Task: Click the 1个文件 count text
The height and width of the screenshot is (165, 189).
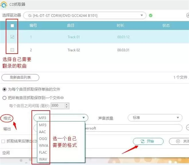Action: pos(180,77)
